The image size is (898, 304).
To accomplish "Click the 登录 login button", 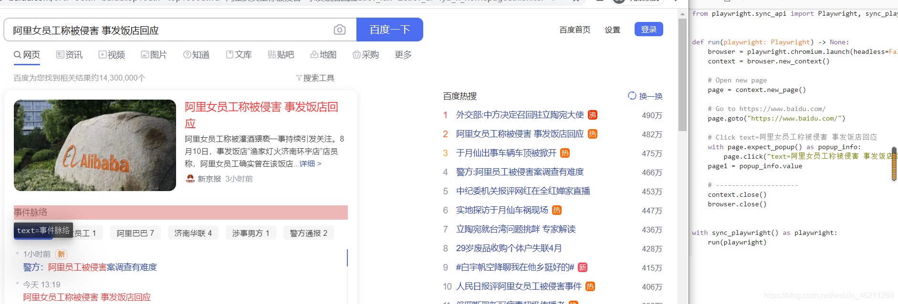I will coord(649,29).
